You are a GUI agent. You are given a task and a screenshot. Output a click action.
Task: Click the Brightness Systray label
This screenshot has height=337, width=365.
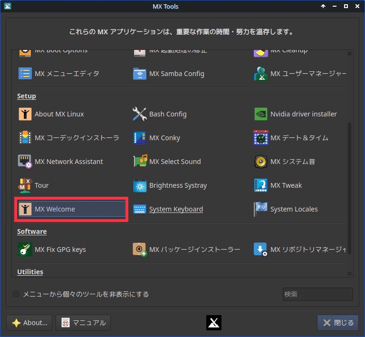point(178,185)
